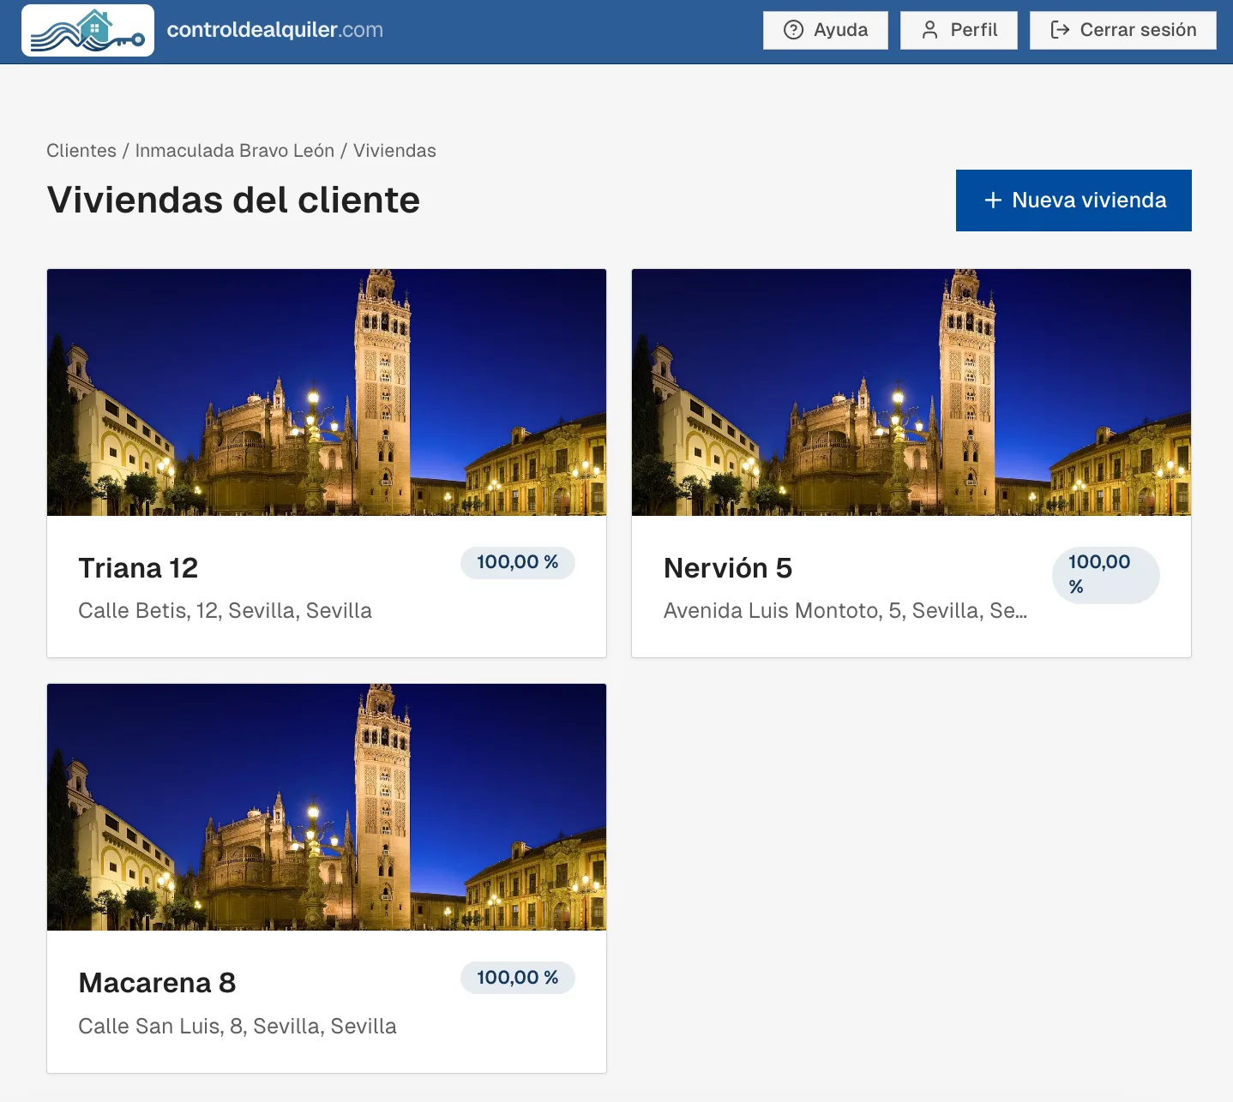The image size is (1233, 1102).
Task: Click the plus icon in Nueva vivienda
Action: click(x=993, y=201)
